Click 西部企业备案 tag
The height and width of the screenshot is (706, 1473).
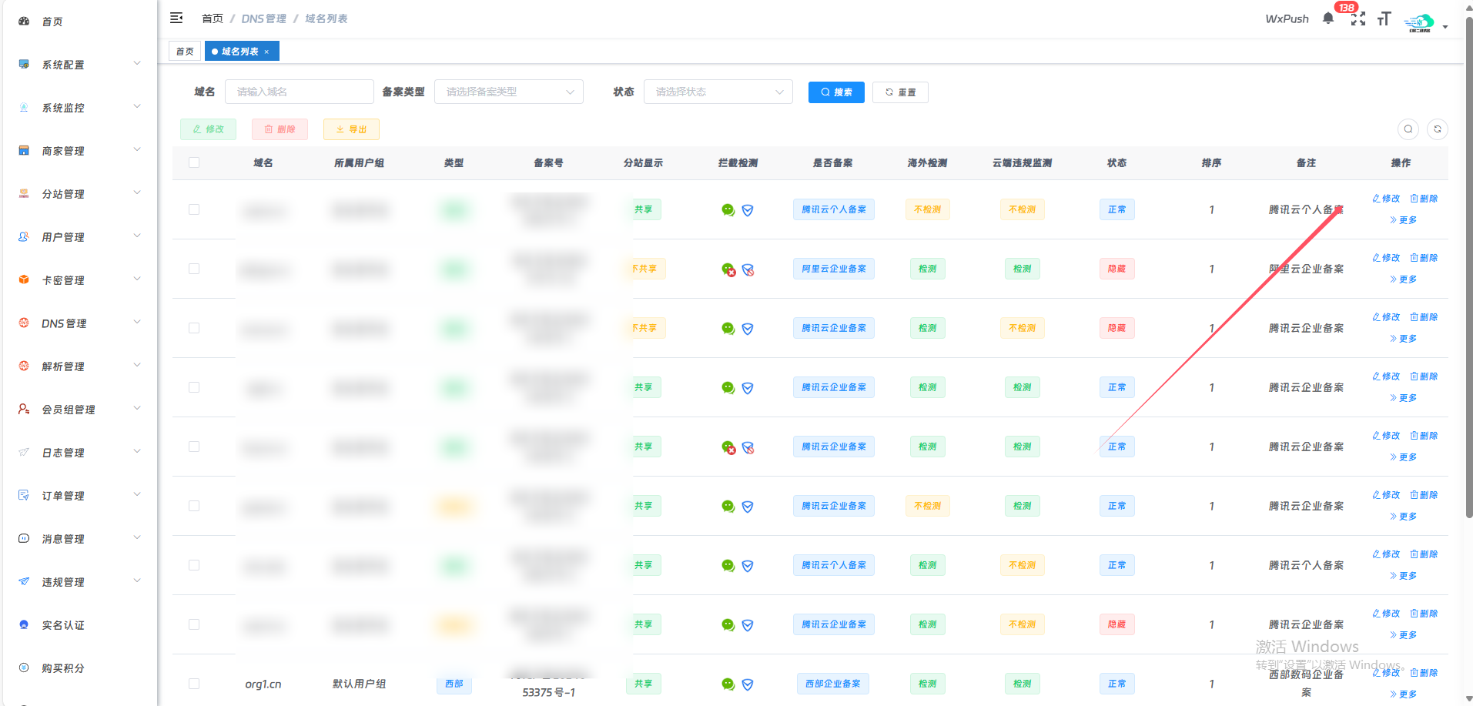point(833,684)
